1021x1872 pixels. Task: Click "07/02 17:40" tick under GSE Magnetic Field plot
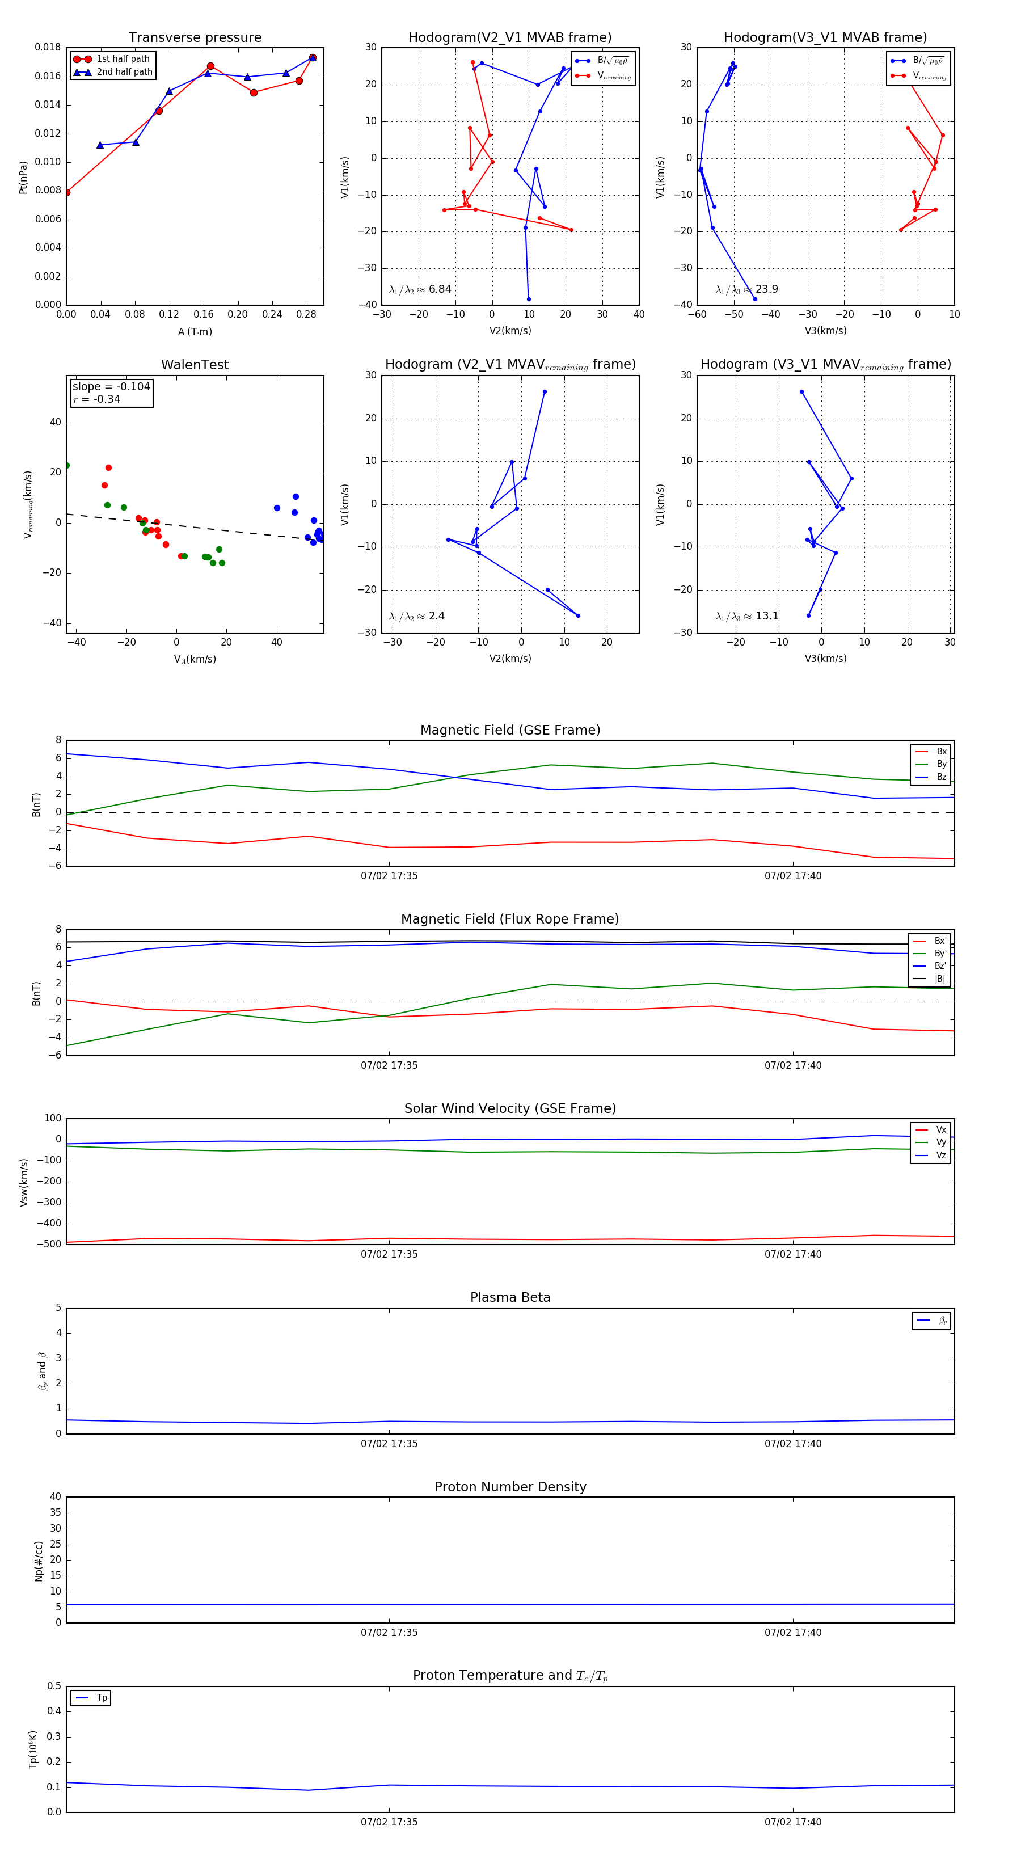[793, 876]
